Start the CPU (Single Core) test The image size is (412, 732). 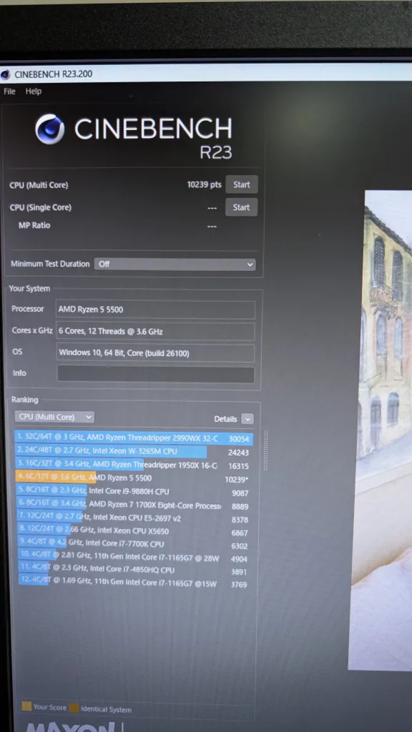(241, 207)
